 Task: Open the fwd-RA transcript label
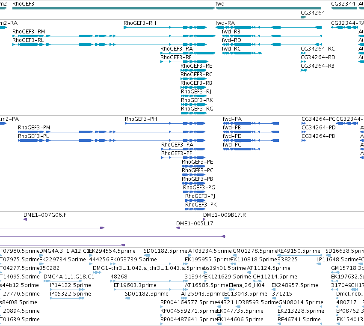(x=225, y=23)
